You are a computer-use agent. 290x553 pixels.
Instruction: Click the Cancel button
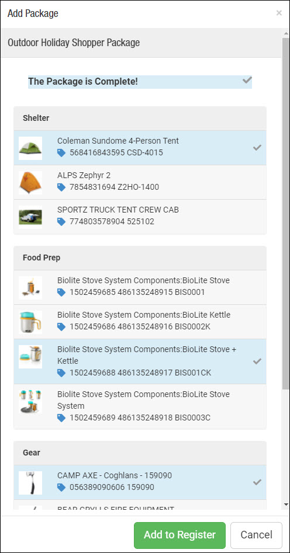point(257,535)
